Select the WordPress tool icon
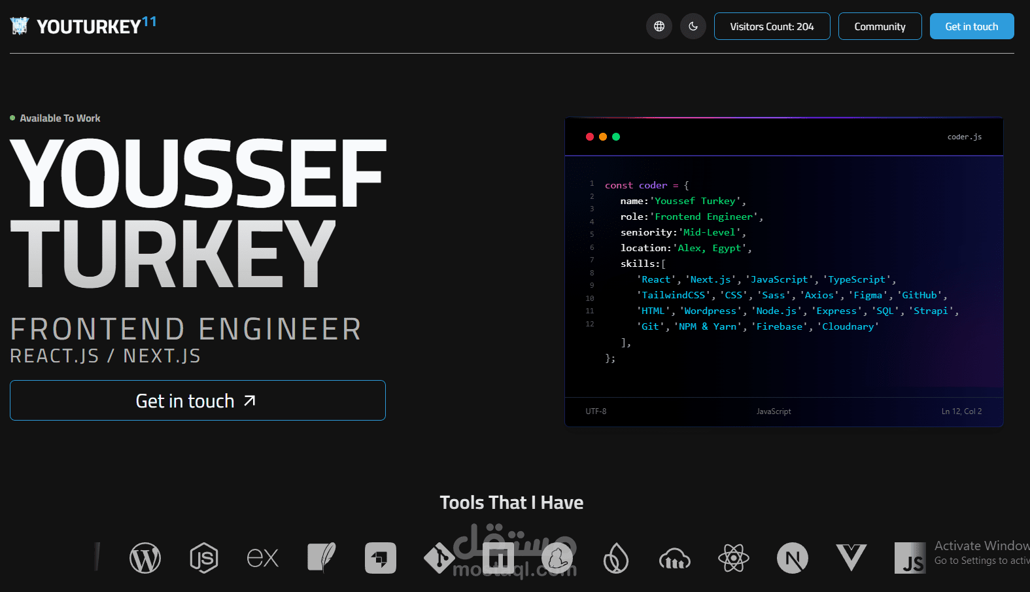The width and height of the screenshot is (1030, 592). tap(145, 559)
